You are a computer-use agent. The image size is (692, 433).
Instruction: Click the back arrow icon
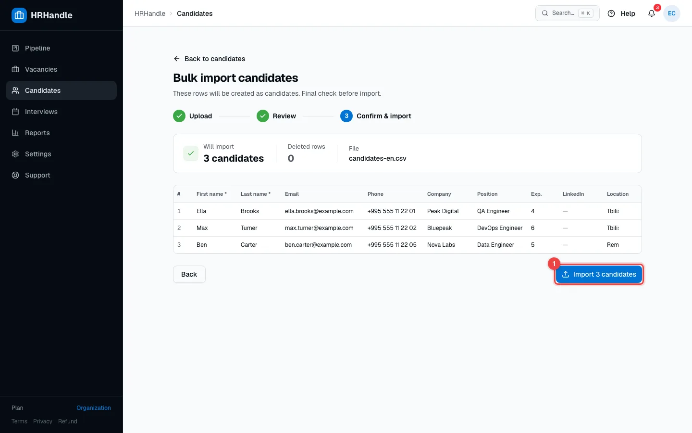click(176, 59)
